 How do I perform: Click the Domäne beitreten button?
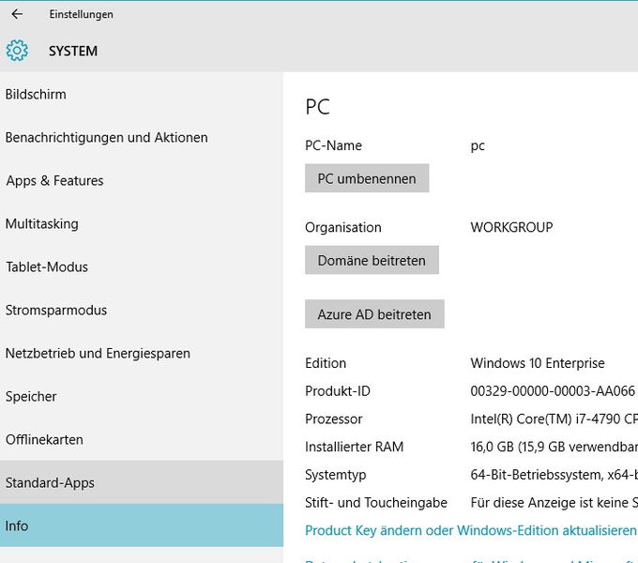pos(372,261)
